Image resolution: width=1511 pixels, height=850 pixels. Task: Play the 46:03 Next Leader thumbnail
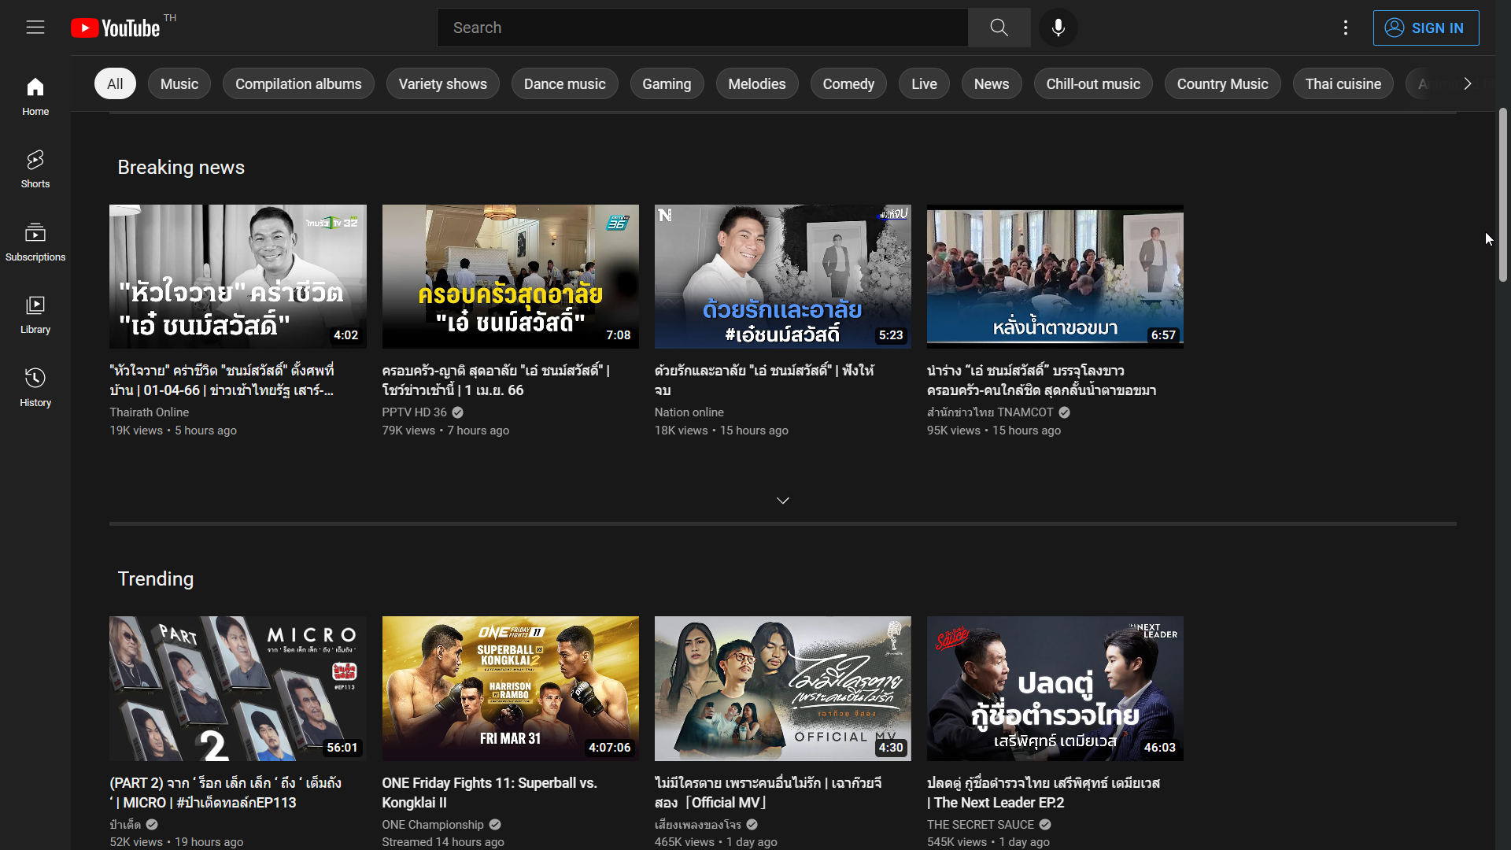(1055, 689)
